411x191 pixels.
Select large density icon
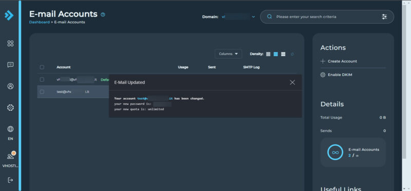(283, 54)
